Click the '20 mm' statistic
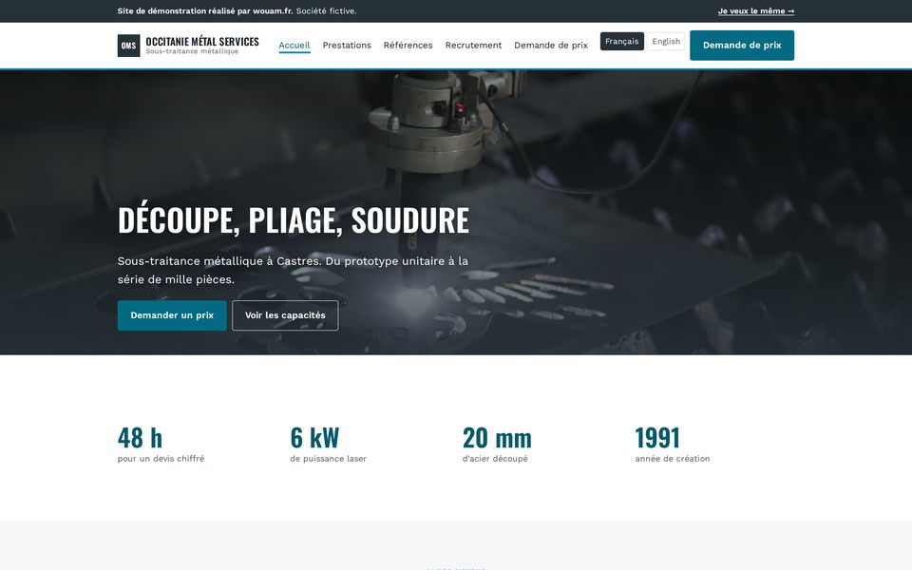This screenshot has width=912, height=570. 497,437
